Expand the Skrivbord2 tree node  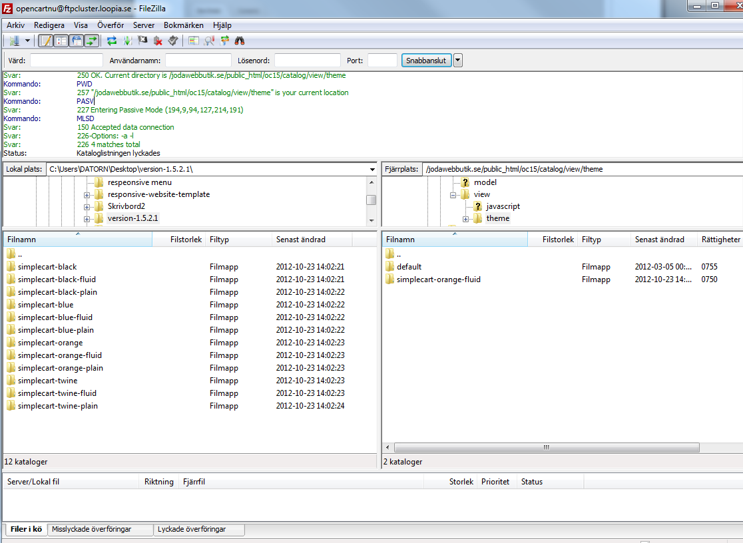[x=87, y=206]
